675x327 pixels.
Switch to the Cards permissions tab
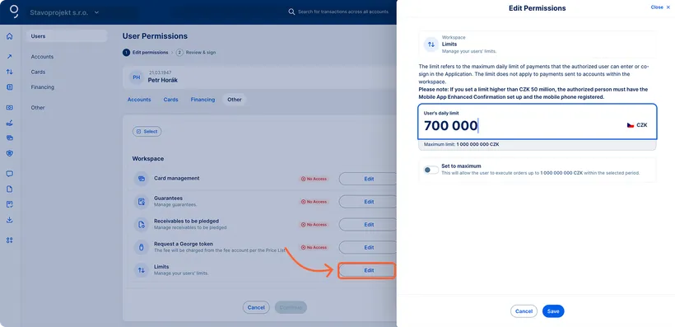(171, 100)
